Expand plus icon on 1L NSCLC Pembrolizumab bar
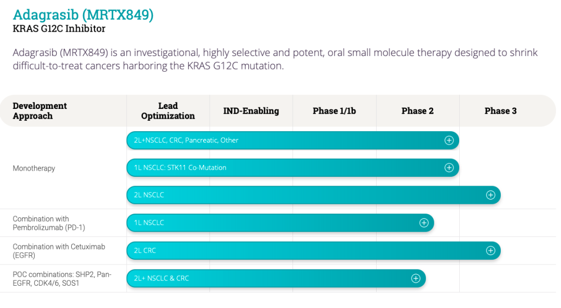 coord(424,223)
